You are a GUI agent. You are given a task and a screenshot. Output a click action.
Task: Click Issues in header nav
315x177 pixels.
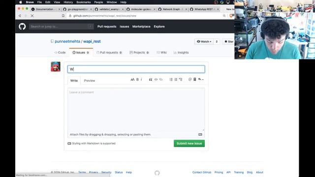point(125,27)
